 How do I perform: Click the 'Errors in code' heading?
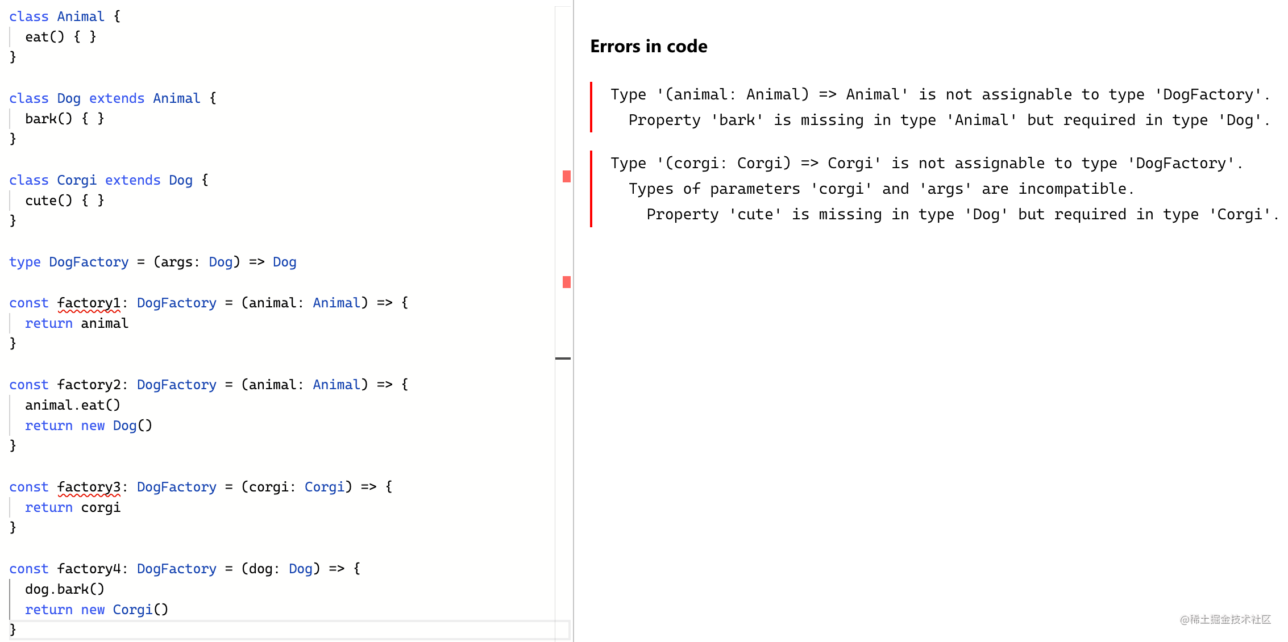point(649,47)
